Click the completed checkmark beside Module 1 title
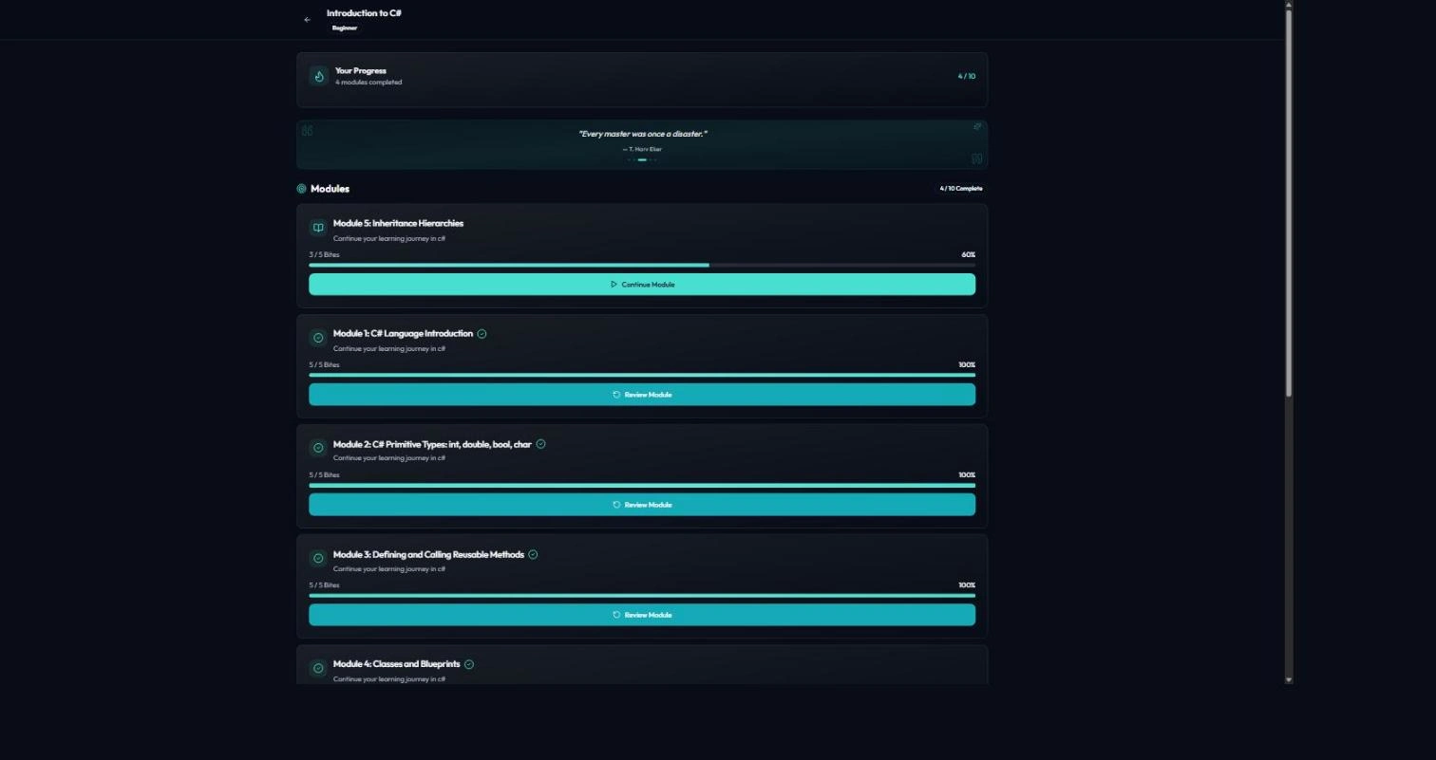1436x760 pixels. [x=482, y=334]
